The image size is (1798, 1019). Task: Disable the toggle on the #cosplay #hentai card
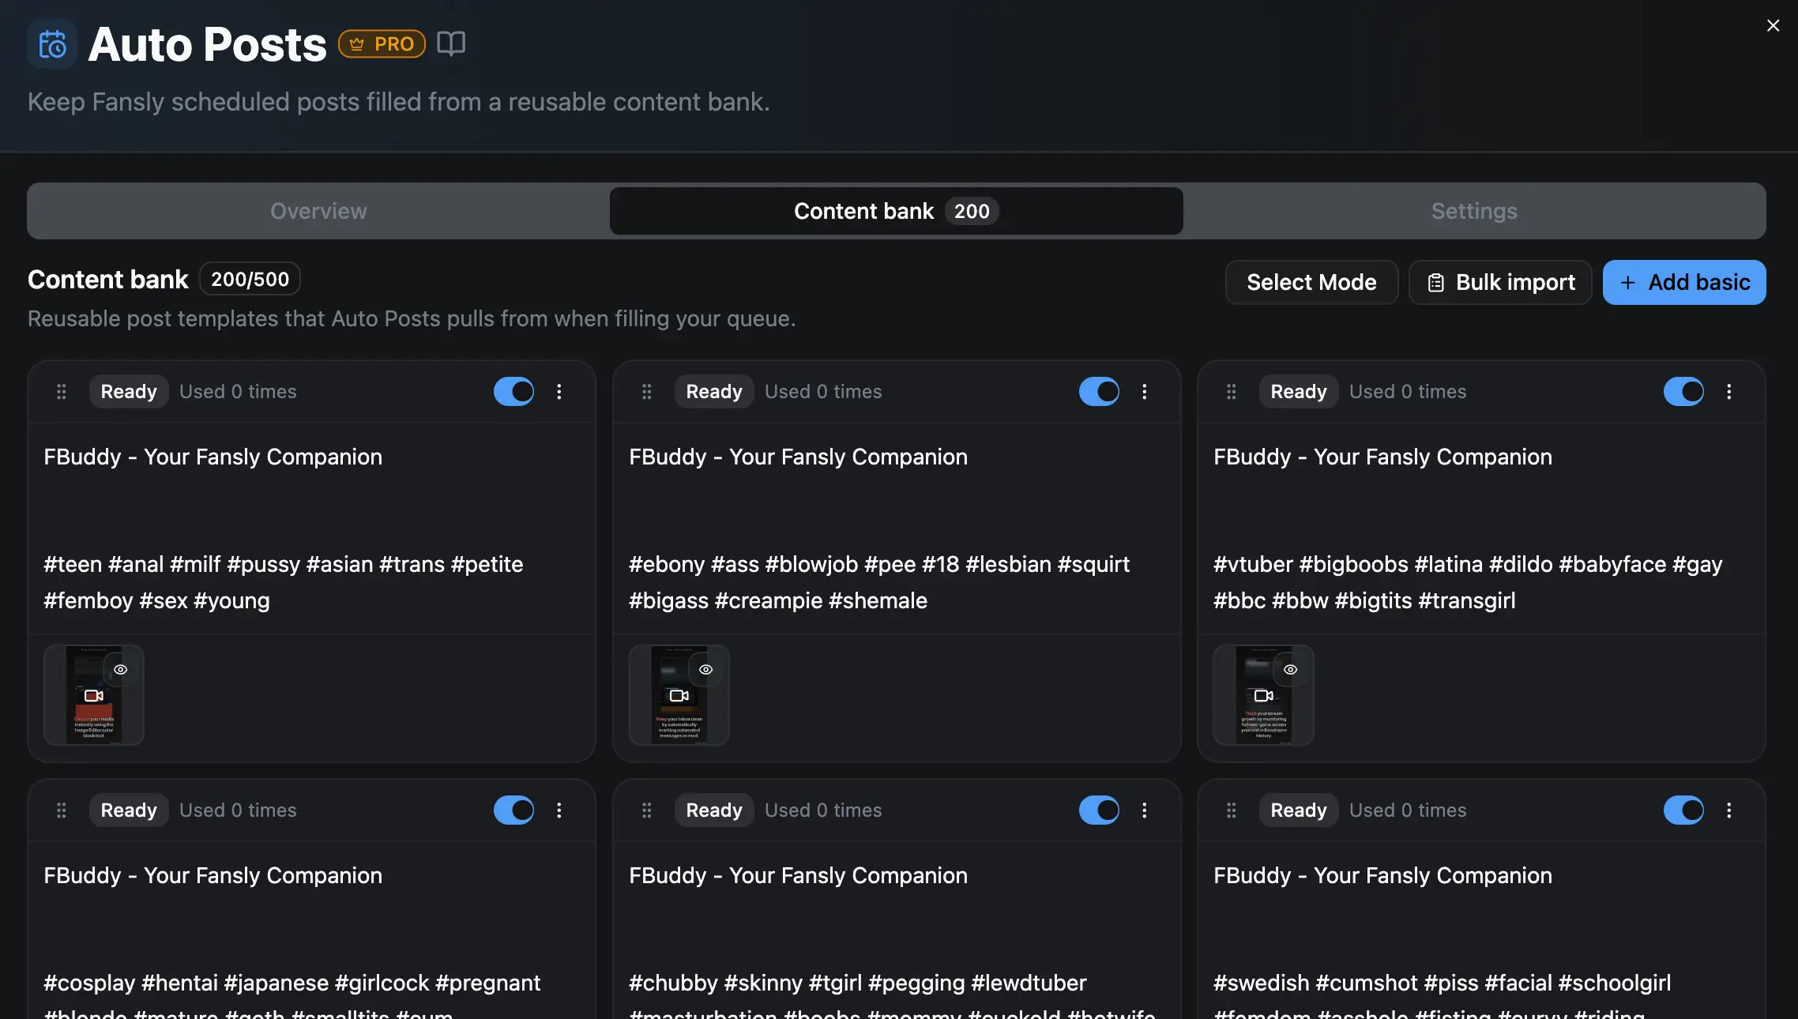click(514, 810)
